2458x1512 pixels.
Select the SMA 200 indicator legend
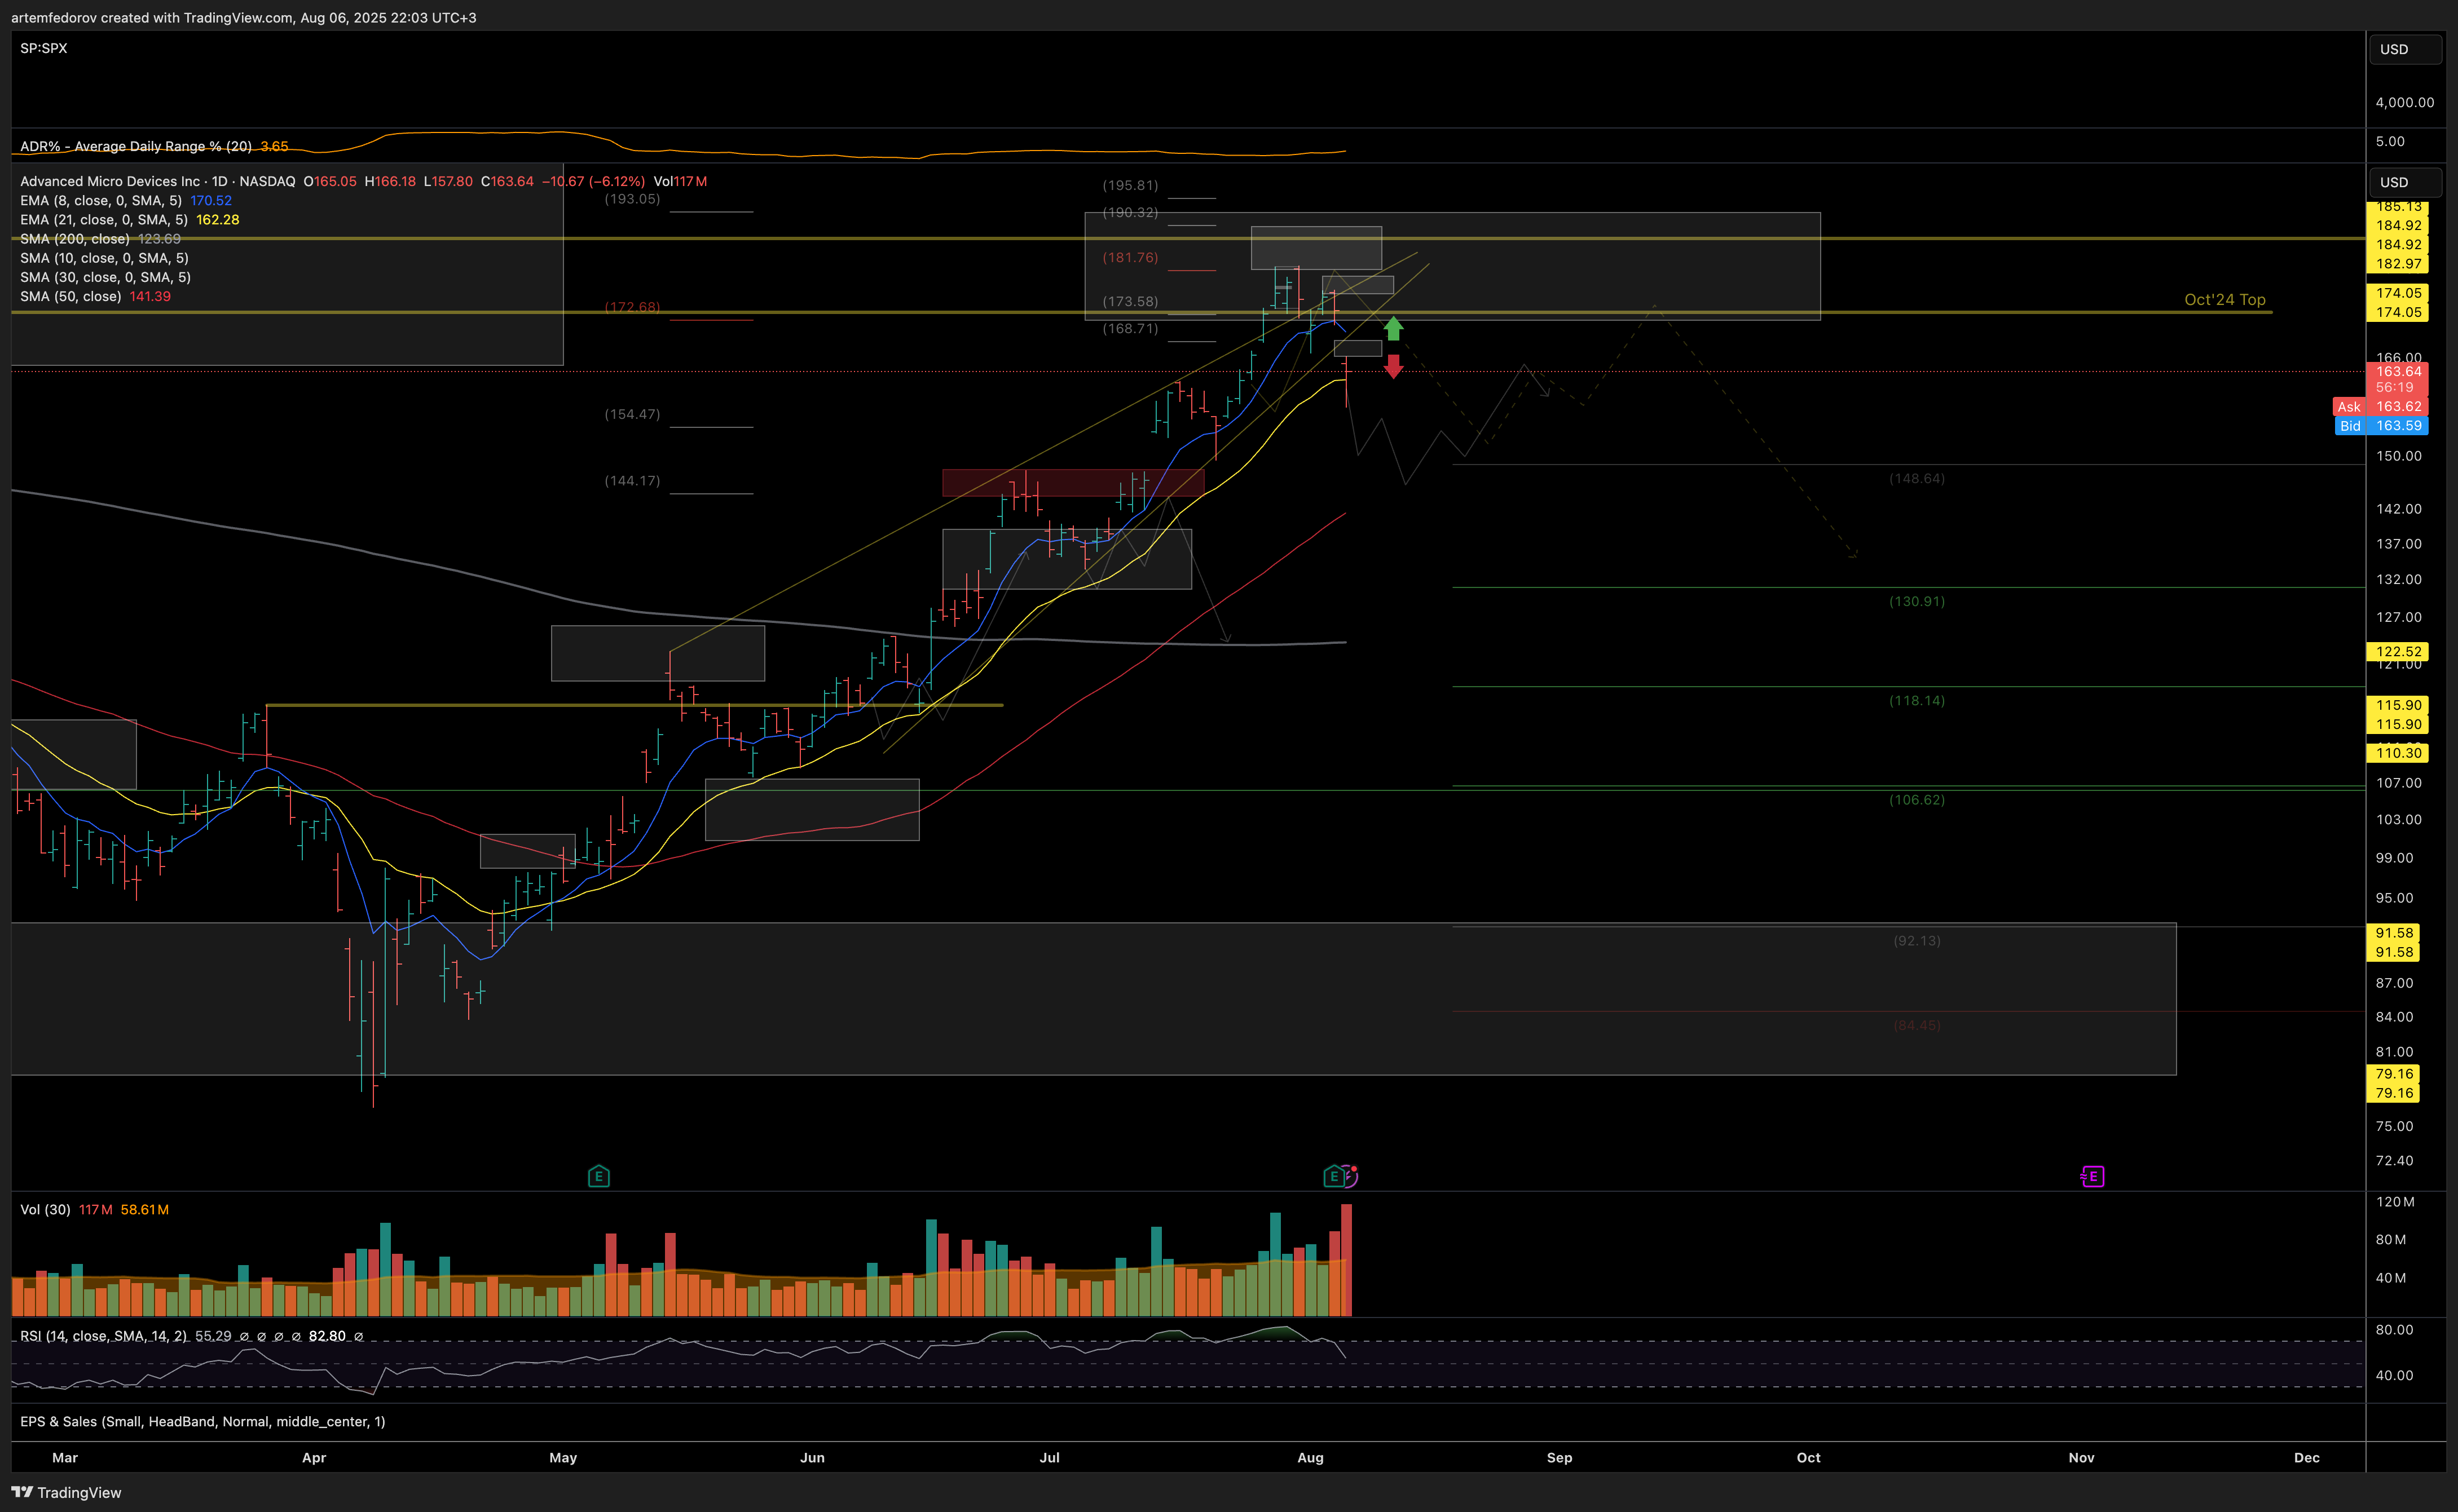(x=100, y=239)
